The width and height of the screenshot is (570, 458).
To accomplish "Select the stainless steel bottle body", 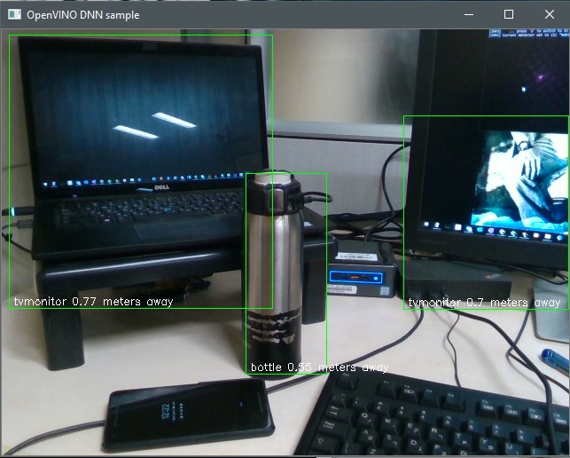I will [272, 266].
